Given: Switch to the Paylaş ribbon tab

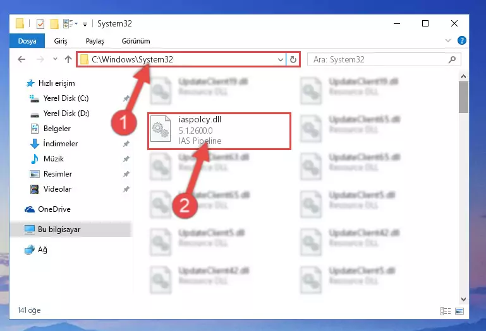Looking at the screenshot, I should [x=95, y=41].
